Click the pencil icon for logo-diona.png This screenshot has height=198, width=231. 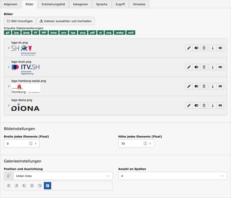(189, 105)
